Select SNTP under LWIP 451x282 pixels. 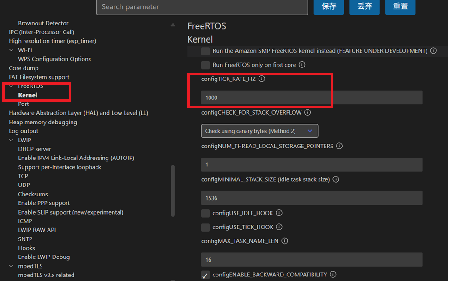point(25,239)
